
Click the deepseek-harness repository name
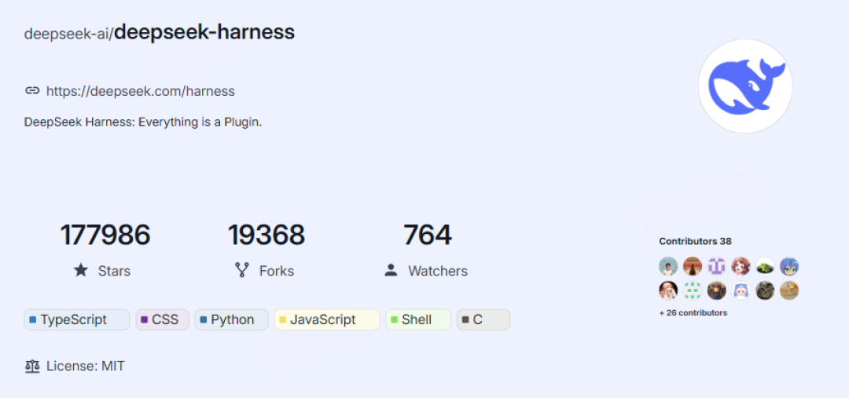click(204, 32)
